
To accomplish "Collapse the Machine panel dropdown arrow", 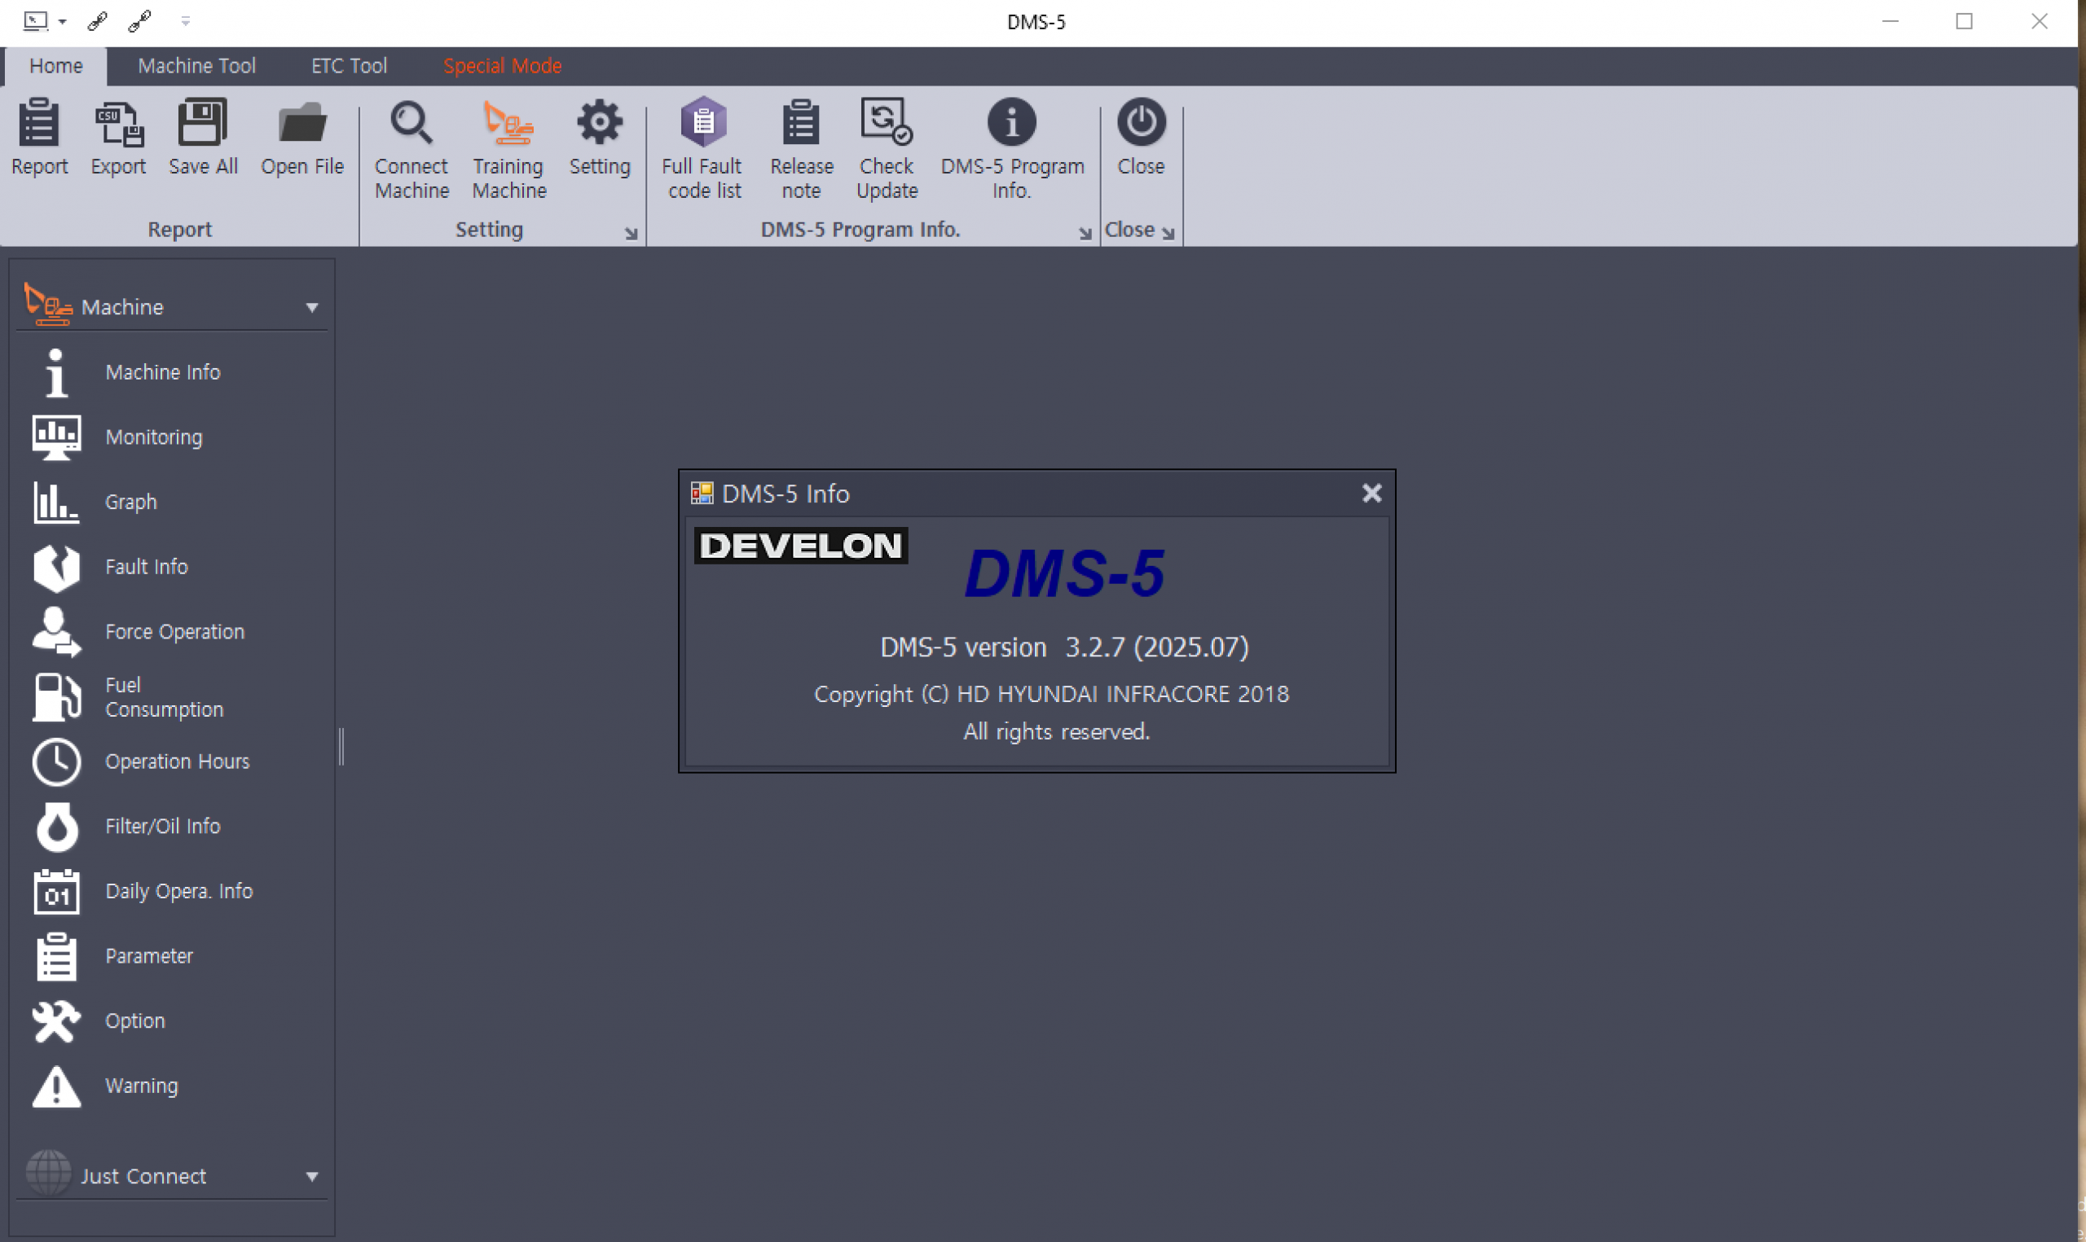I will tap(312, 307).
